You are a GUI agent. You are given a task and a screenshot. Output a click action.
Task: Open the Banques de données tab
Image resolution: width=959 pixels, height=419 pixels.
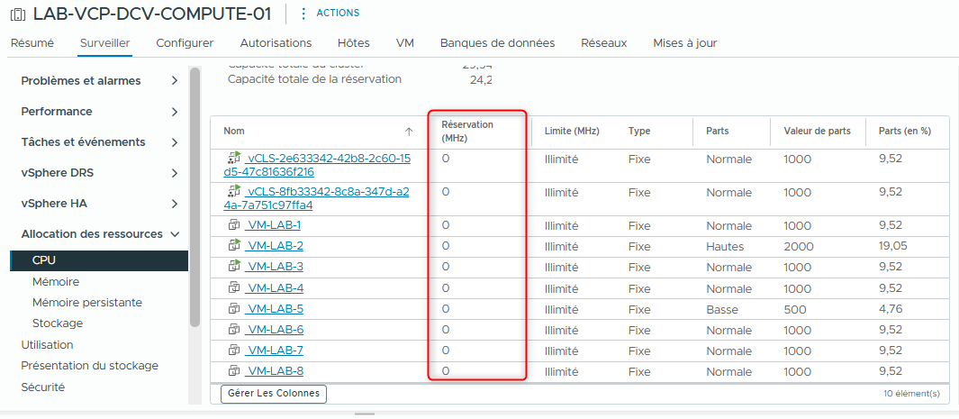tap(497, 43)
